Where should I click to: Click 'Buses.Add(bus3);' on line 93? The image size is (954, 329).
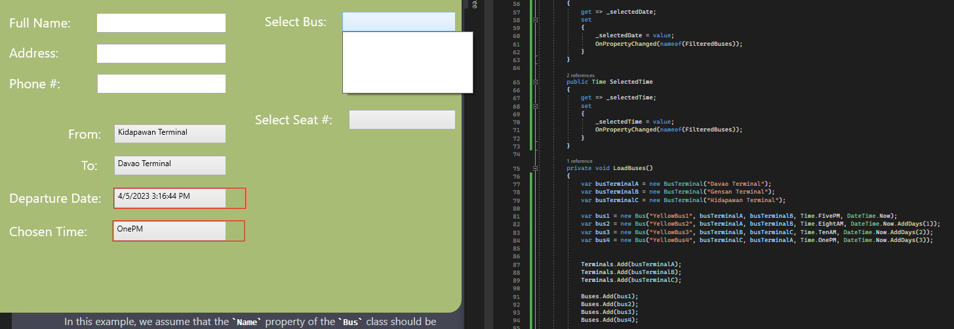coord(609,312)
